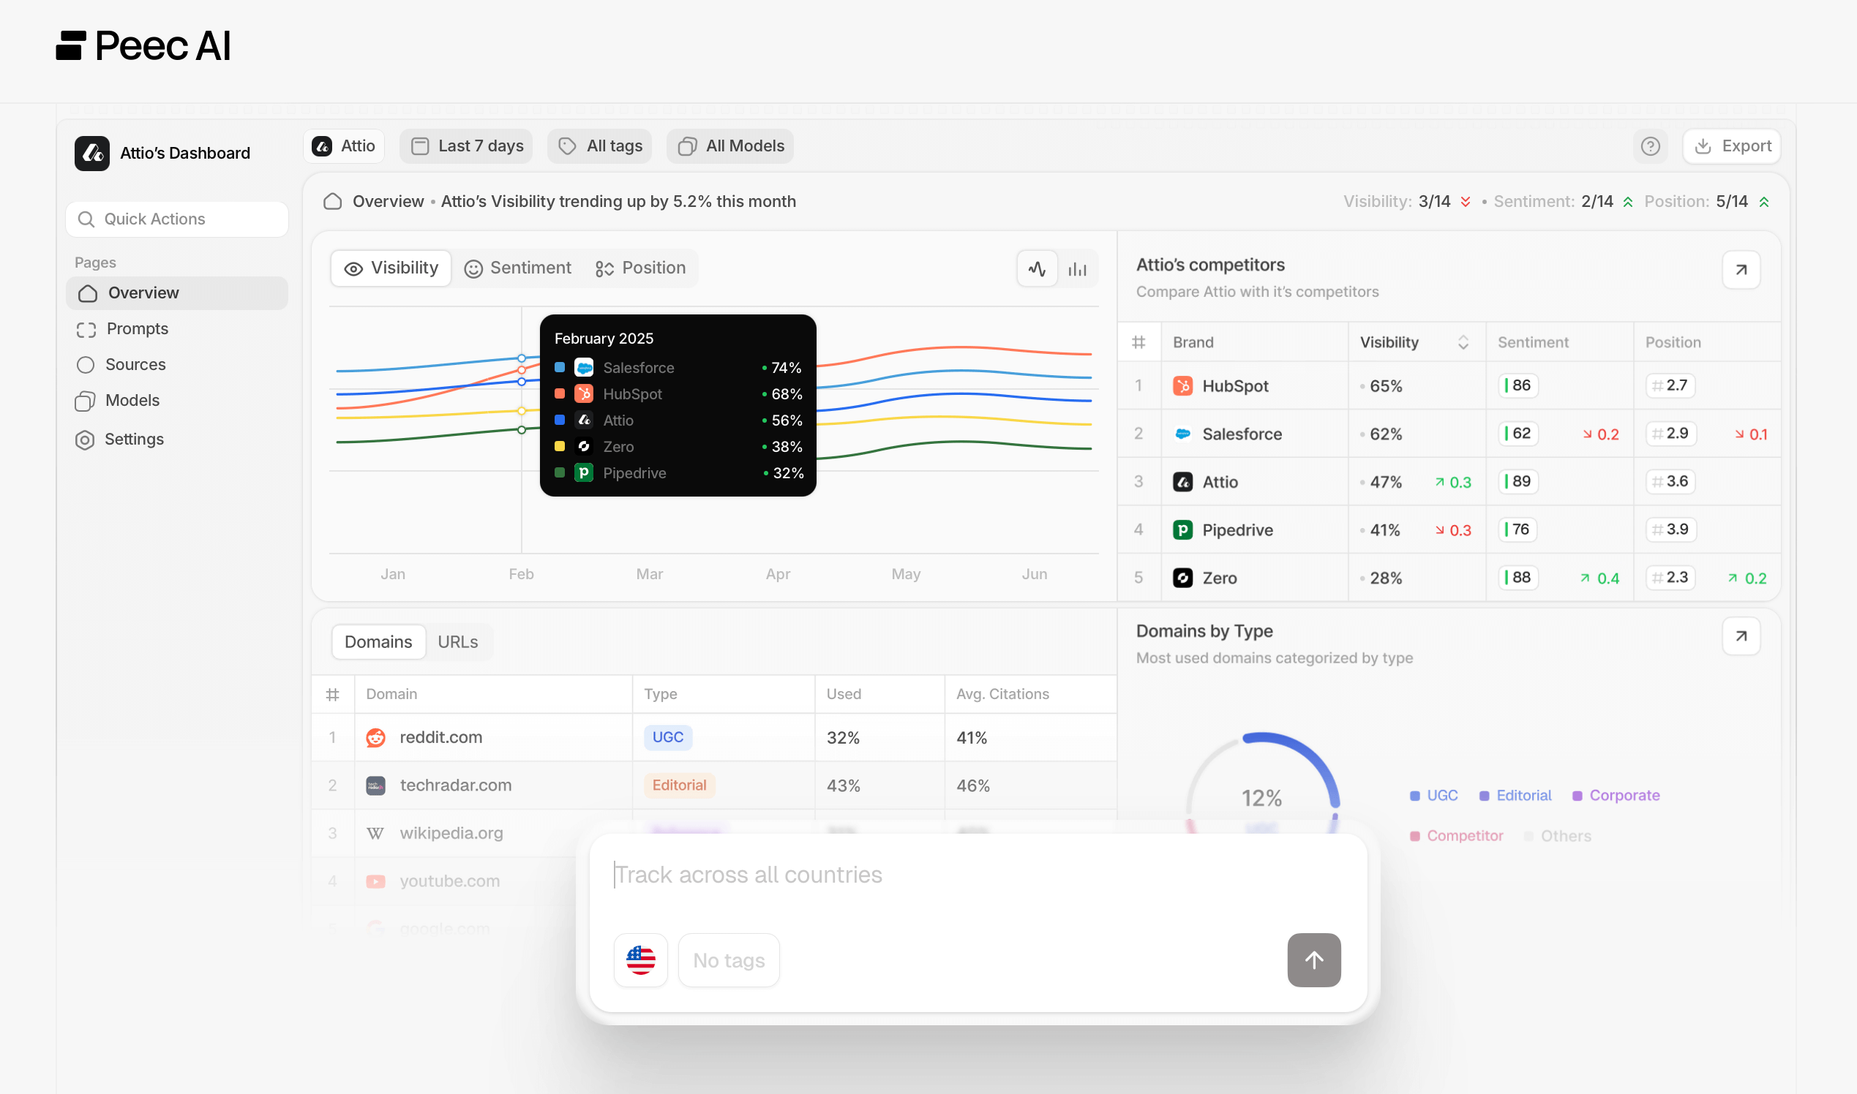Viewport: 1857px width, 1094px height.
Task: Switch to the bar chart view icon
Action: click(x=1077, y=268)
